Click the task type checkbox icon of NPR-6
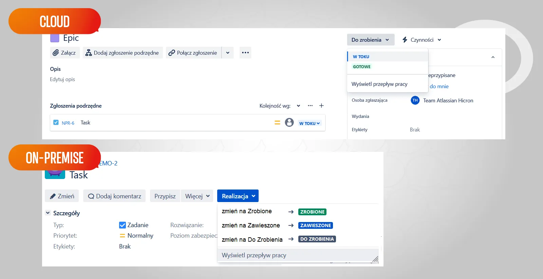This screenshot has height=279, width=543. (56, 122)
